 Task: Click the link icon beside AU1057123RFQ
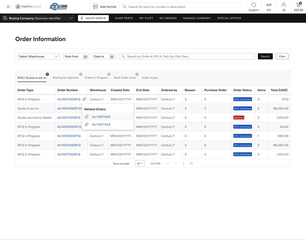[x=84, y=99]
